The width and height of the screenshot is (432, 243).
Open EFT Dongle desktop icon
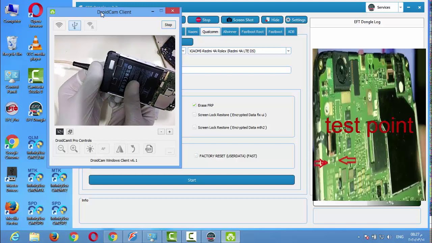point(36,112)
